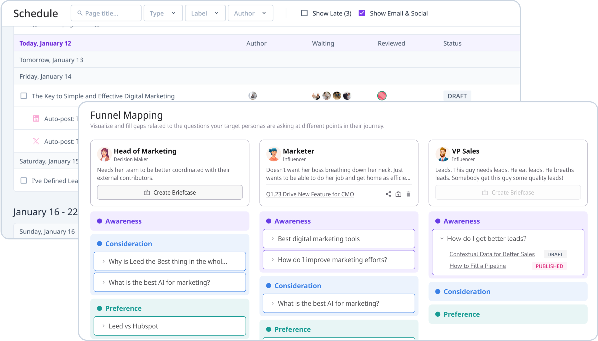The width and height of the screenshot is (598, 341).
Task: Click the Page title search input field
Action: 106,13
